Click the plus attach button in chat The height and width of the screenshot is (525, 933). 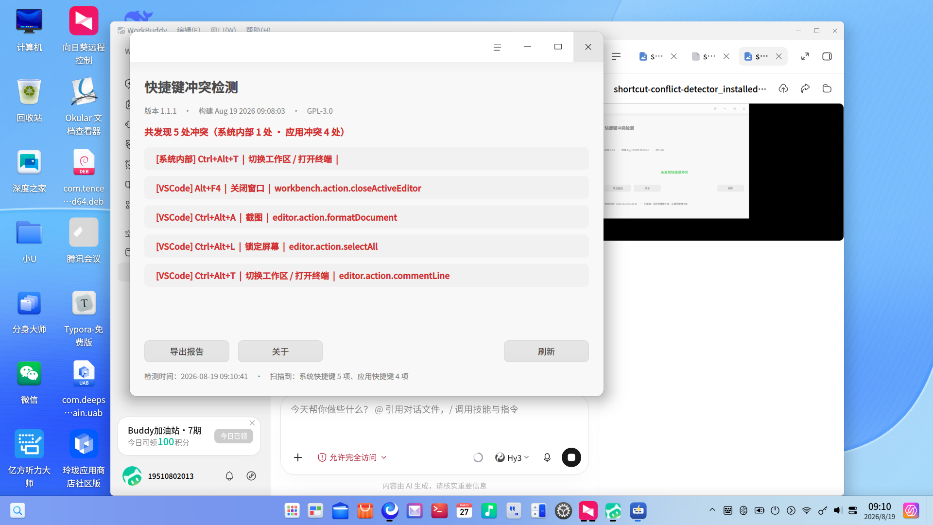298,457
